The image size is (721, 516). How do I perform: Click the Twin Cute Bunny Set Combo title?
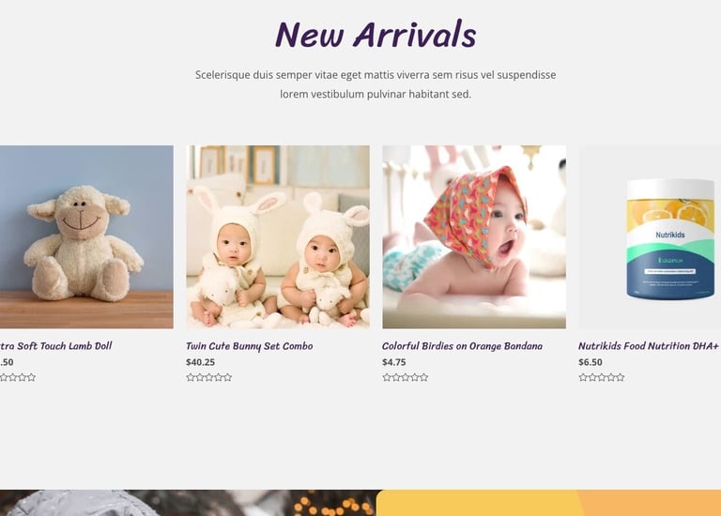[x=249, y=346]
